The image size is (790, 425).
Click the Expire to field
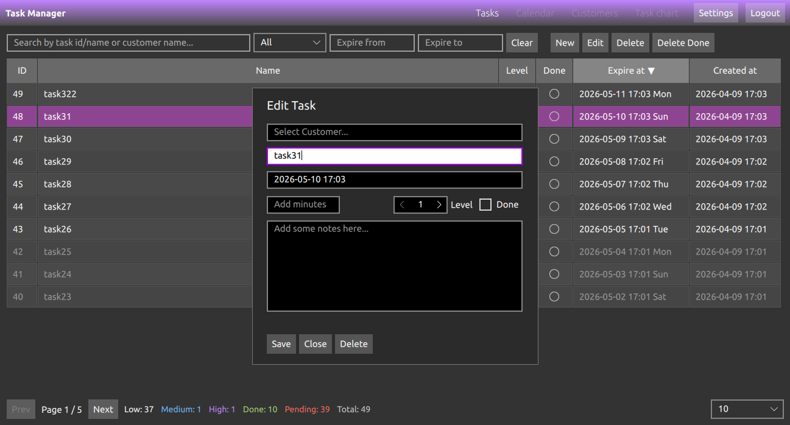pyautogui.click(x=460, y=43)
